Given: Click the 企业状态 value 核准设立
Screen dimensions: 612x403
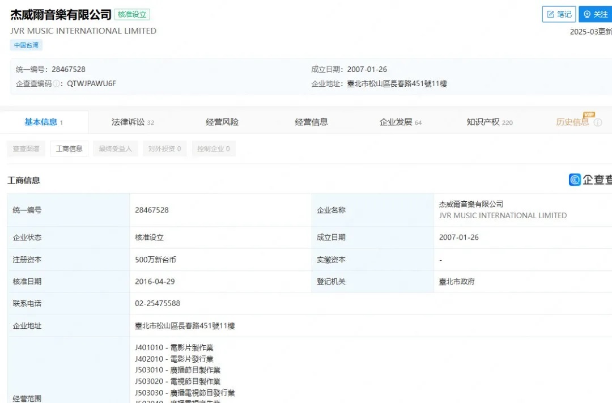Looking at the screenshot, I should (149, 237).
